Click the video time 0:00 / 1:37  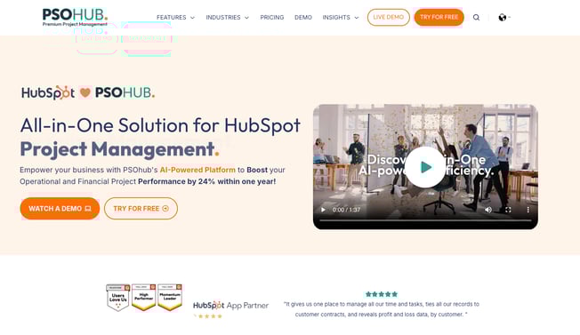click(x=346, y=210)
